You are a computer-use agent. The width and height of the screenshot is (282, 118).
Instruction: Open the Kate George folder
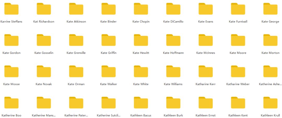270,9
